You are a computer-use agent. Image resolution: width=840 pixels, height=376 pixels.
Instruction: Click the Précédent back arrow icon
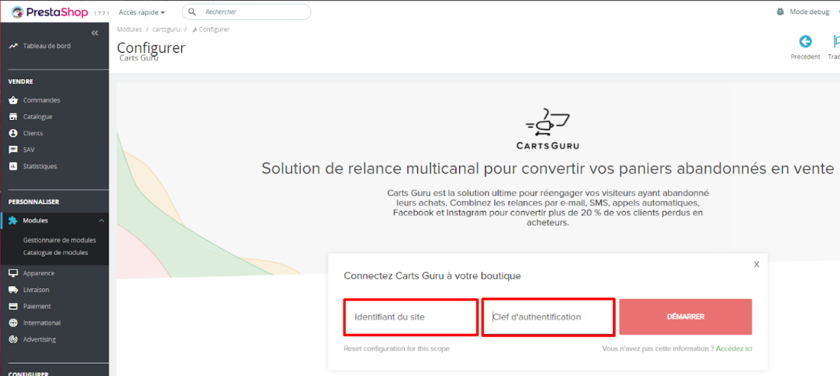click(805, 41)
